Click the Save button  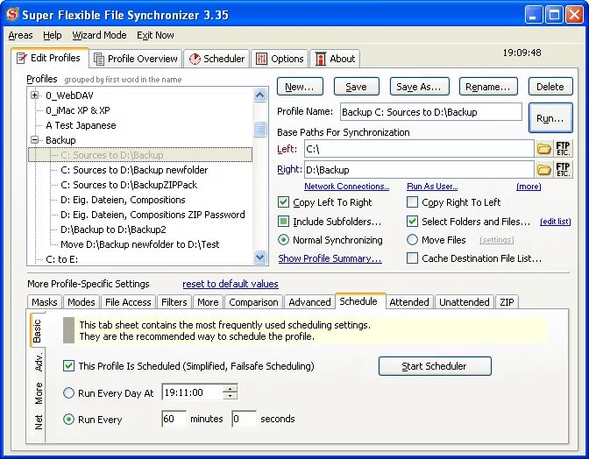(356, 87)
